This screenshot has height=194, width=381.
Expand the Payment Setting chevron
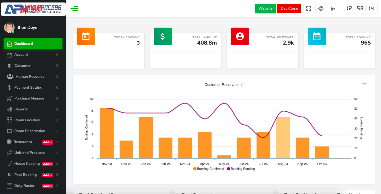(x=57, y=87)
